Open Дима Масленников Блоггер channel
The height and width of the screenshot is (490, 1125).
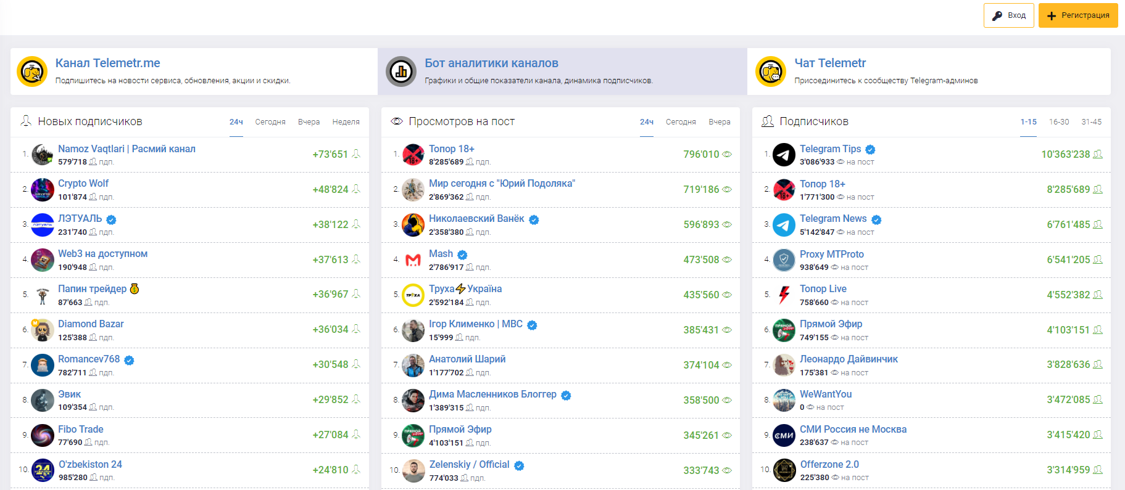click(x=492, y=394)
